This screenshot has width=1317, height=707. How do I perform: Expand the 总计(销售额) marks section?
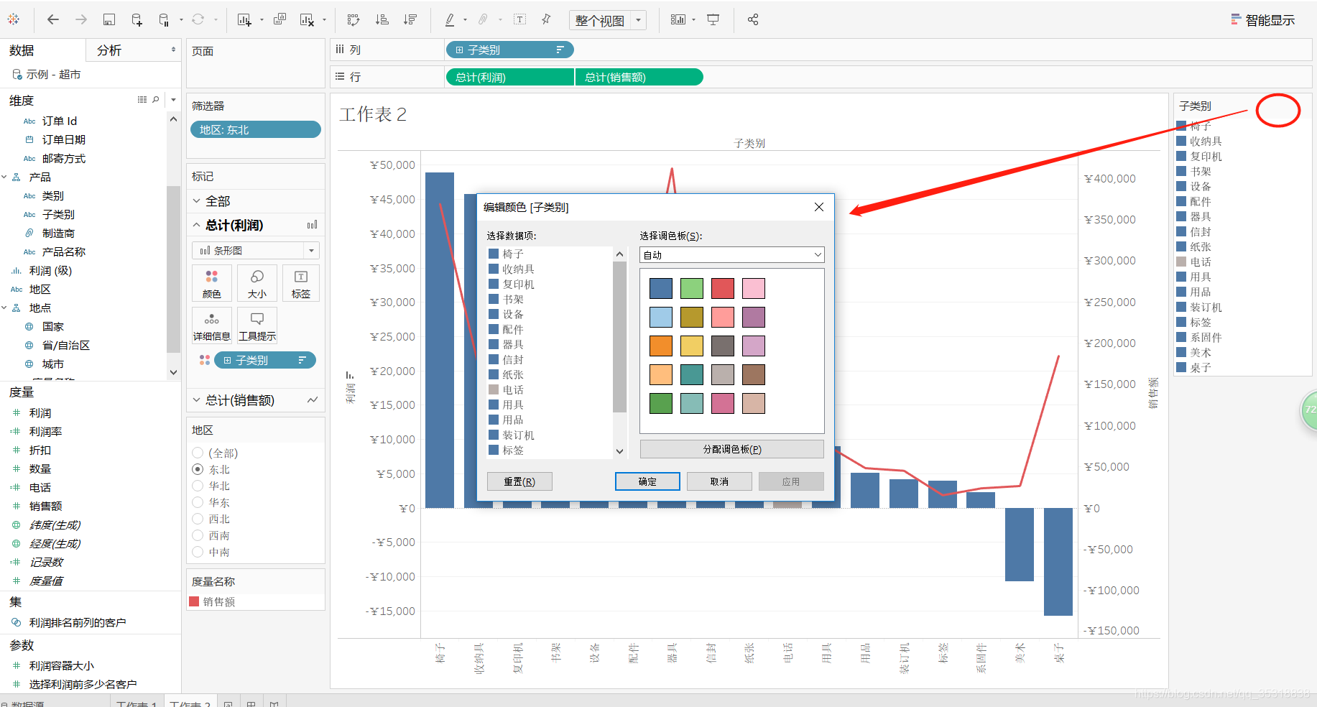197,400
